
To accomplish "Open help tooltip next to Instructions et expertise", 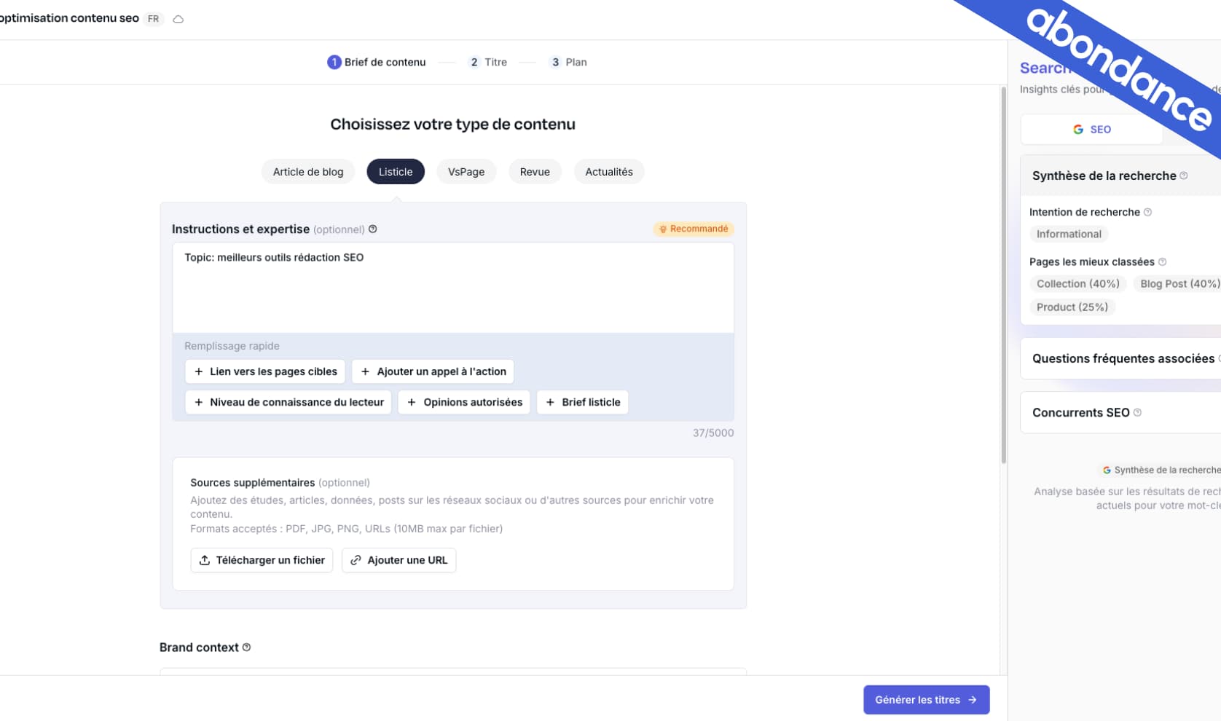I will pos(373,229).
